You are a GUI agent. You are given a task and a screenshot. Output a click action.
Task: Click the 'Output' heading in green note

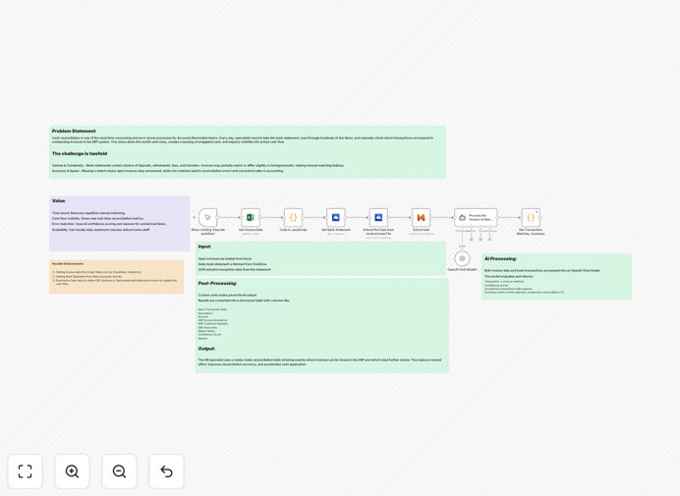coord(206,349)
